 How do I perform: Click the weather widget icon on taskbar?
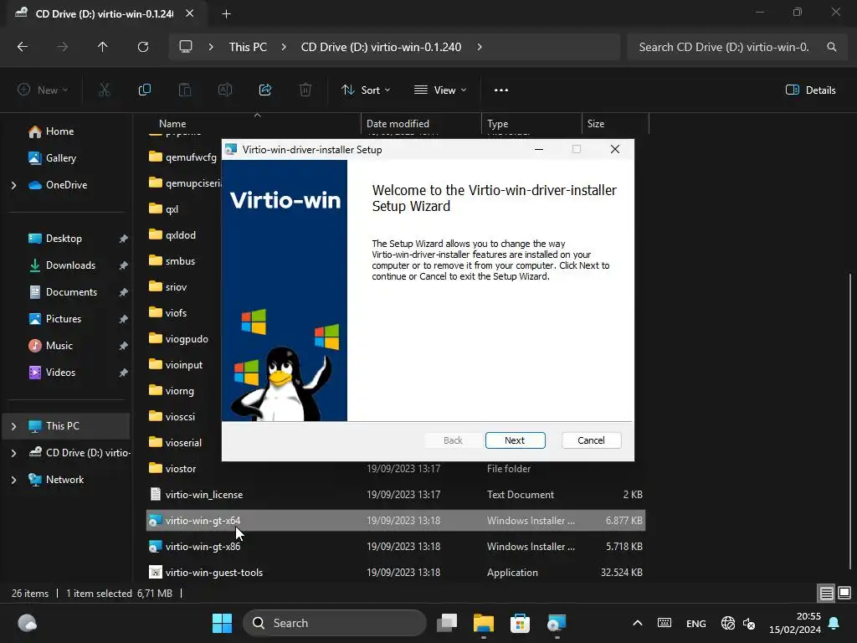[x=28, y=623]
